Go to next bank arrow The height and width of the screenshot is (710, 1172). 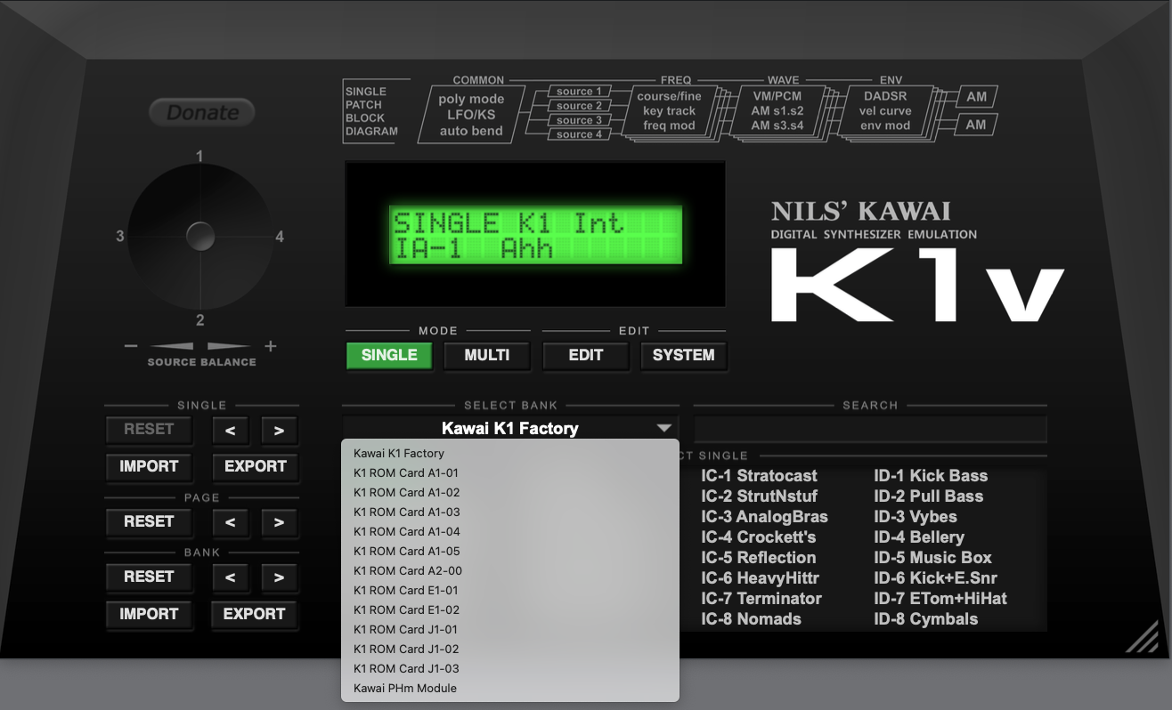pyautogui.click(x=279, y=578)
